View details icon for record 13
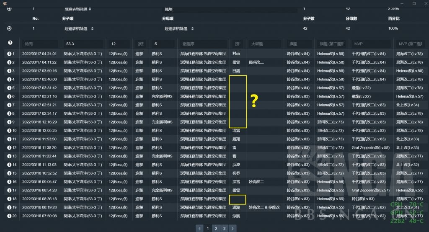 click(9, 156)
